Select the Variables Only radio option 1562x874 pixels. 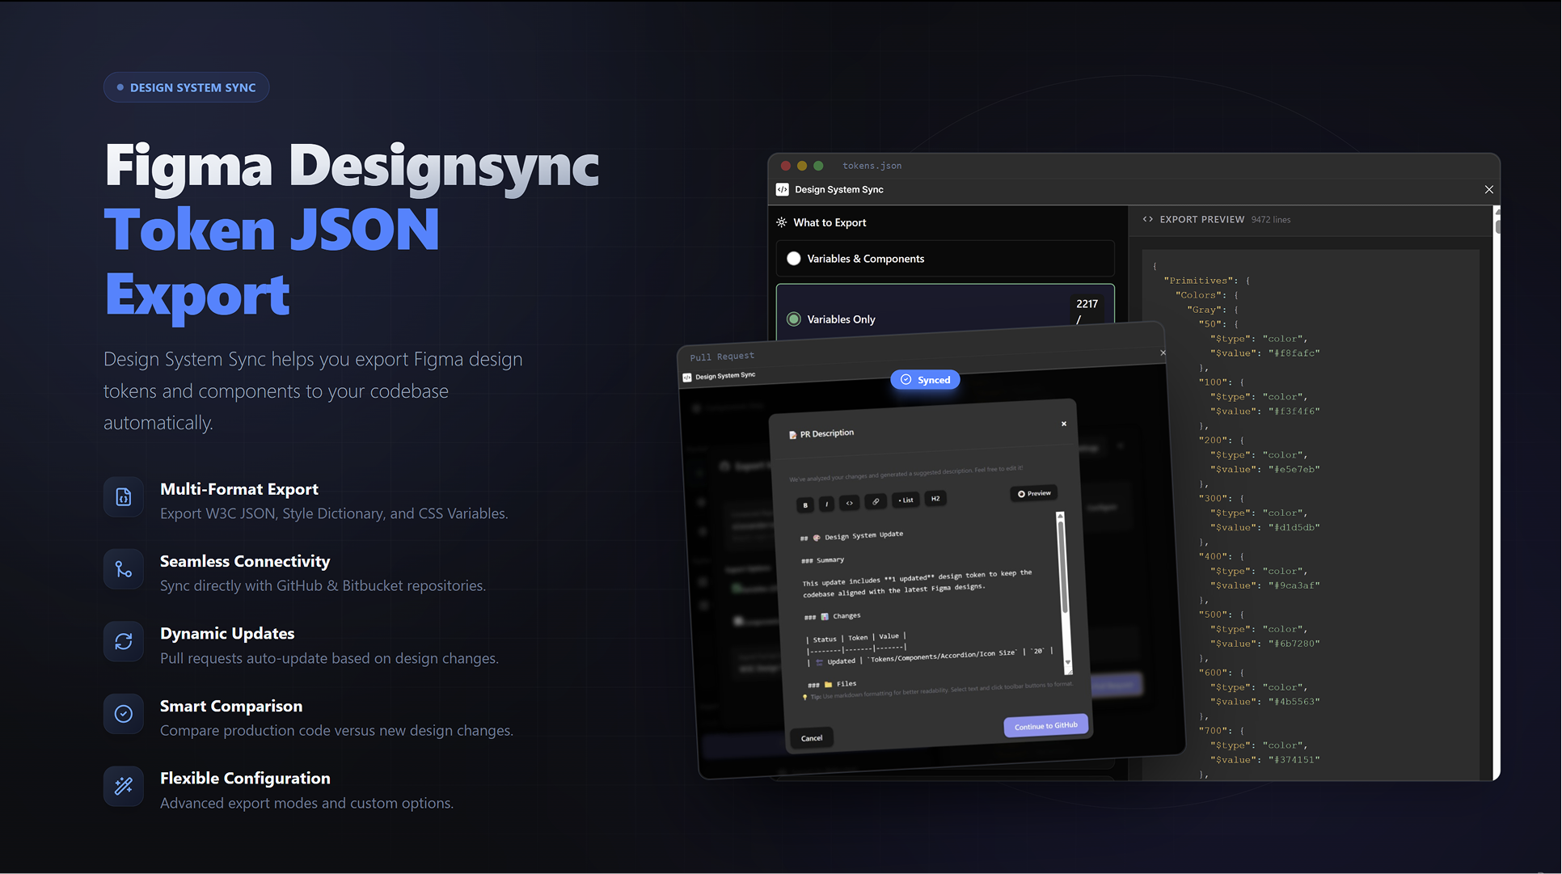tap(794, 319)
